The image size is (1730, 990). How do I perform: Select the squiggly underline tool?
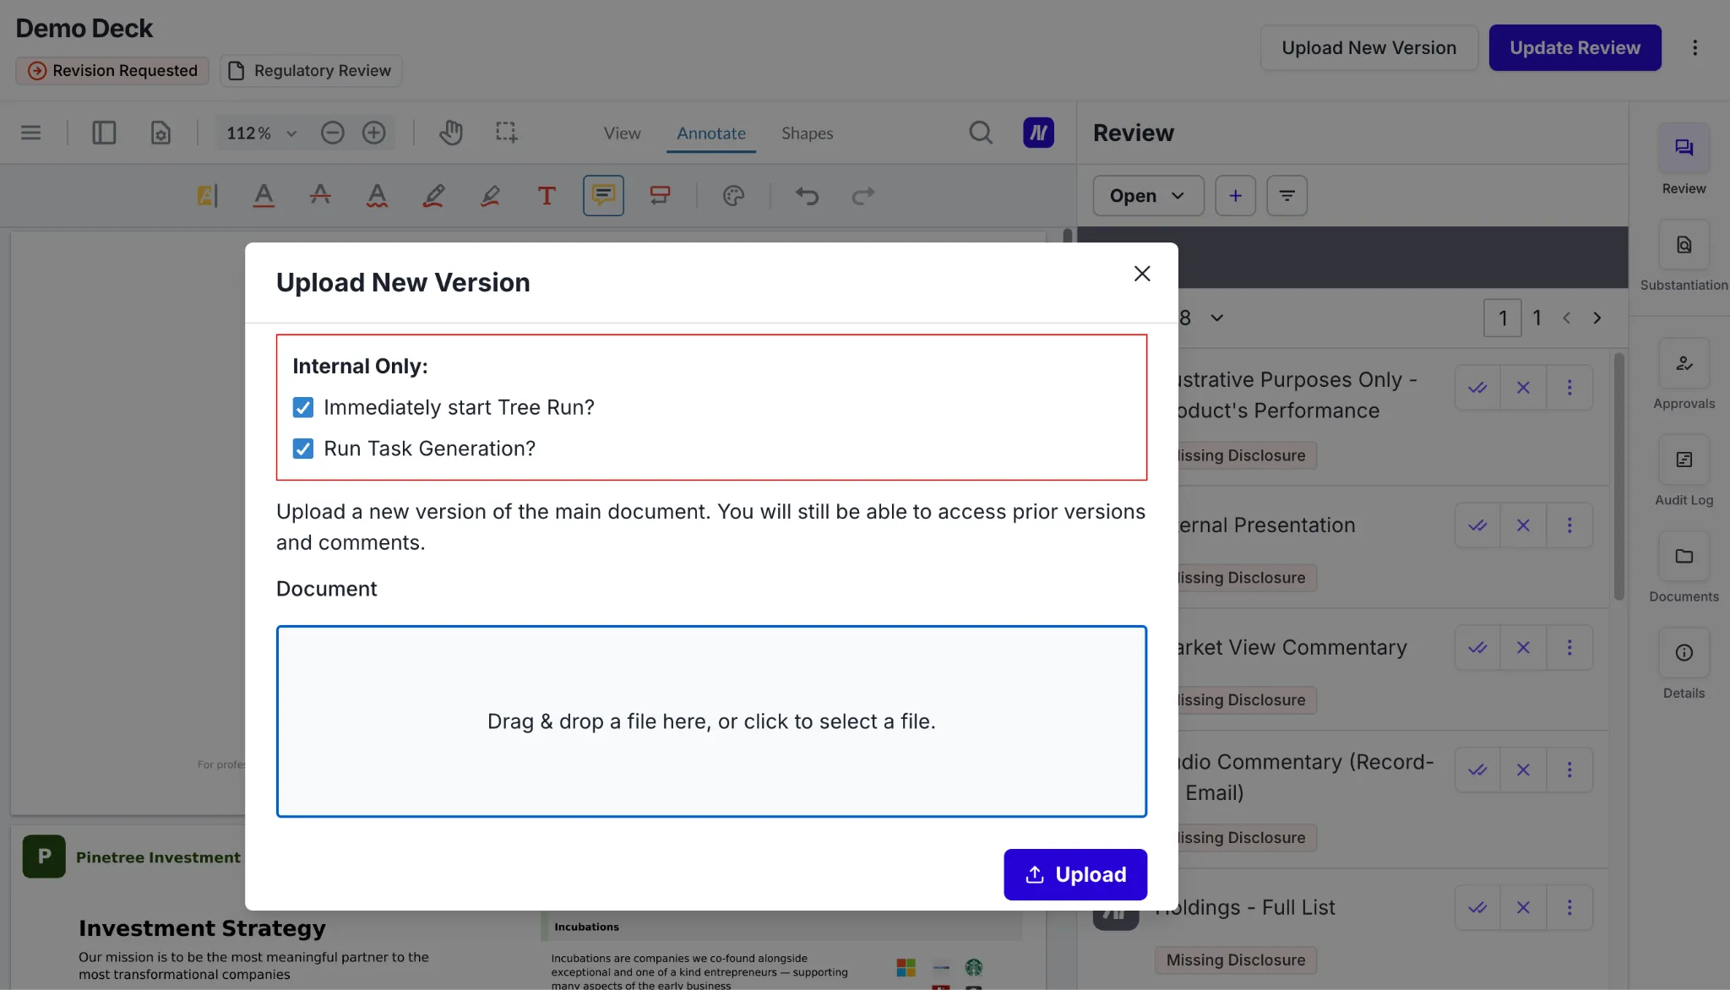(x=377, y=196)
